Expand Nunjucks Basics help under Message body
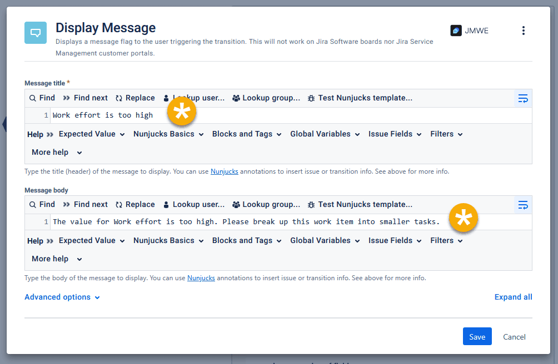Image resolution: width=558 pixels, height=364 pixels. [168, 241]
